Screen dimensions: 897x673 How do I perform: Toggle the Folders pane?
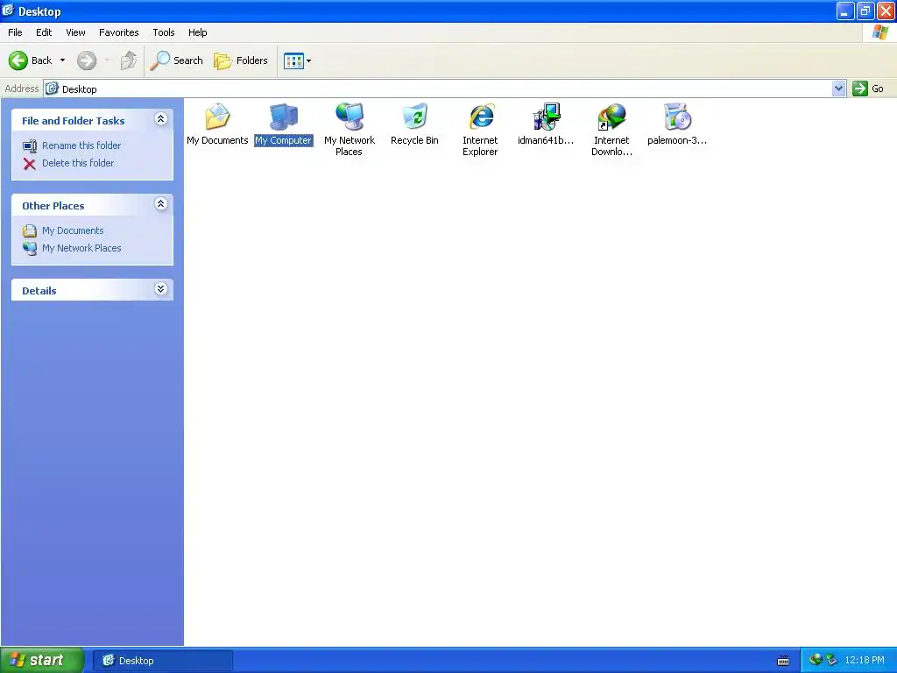pos(240,60)
